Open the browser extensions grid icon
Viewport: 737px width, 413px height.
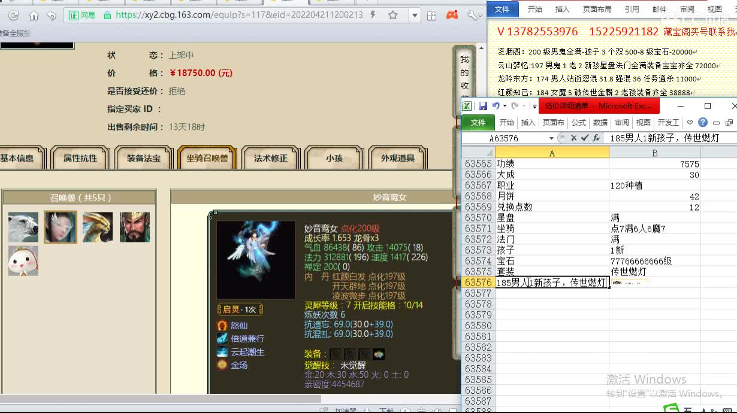tap(431, 16)
